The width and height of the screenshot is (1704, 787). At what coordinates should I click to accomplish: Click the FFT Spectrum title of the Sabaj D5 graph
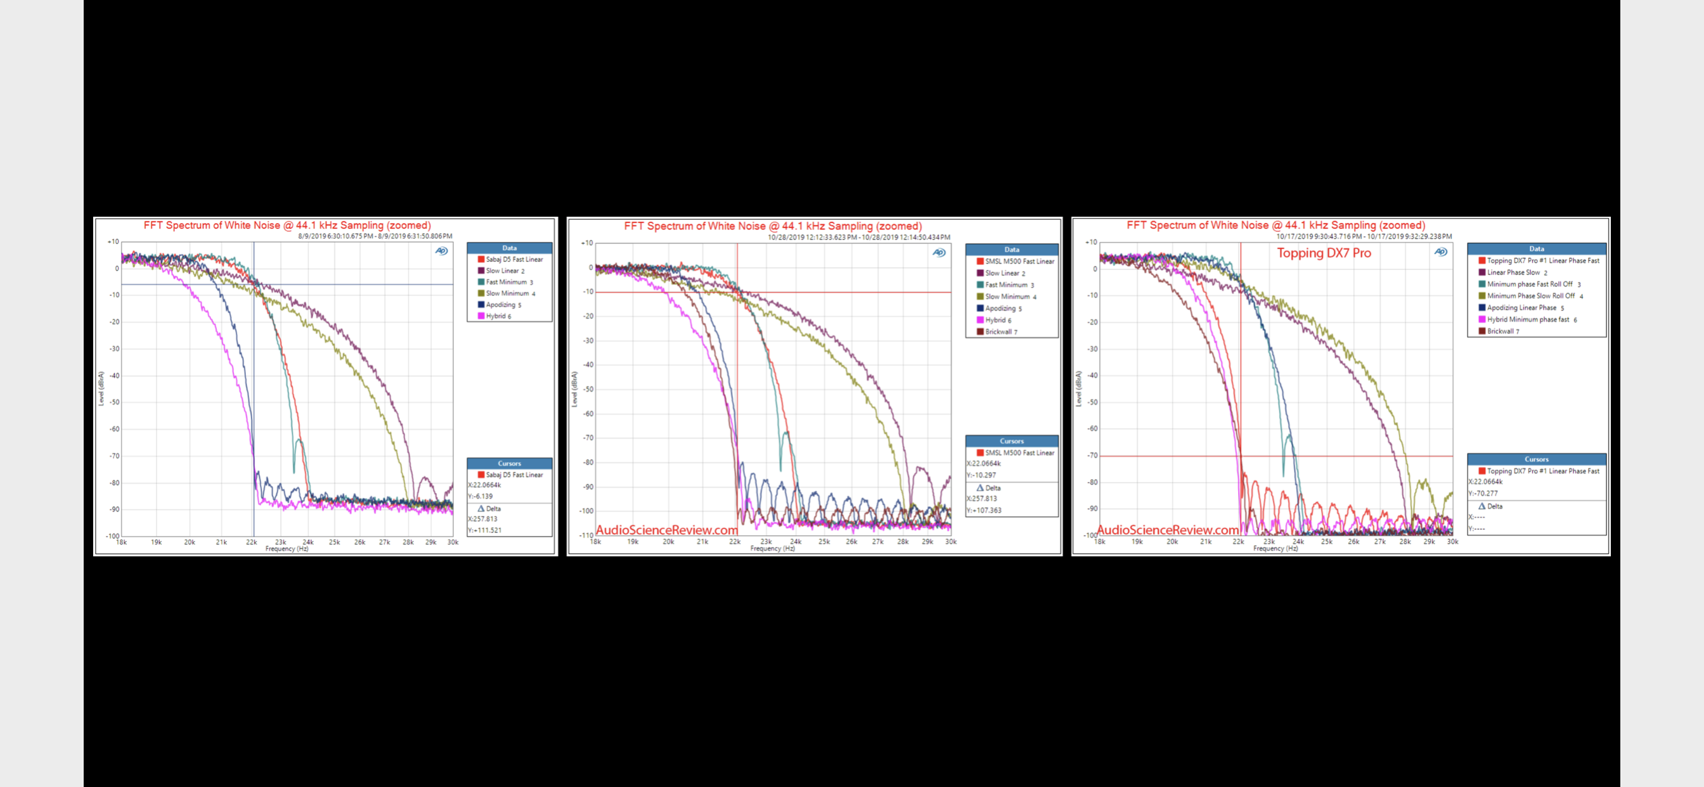(x=287, y=226)
